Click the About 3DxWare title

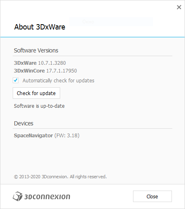click(x=40, y=27)
